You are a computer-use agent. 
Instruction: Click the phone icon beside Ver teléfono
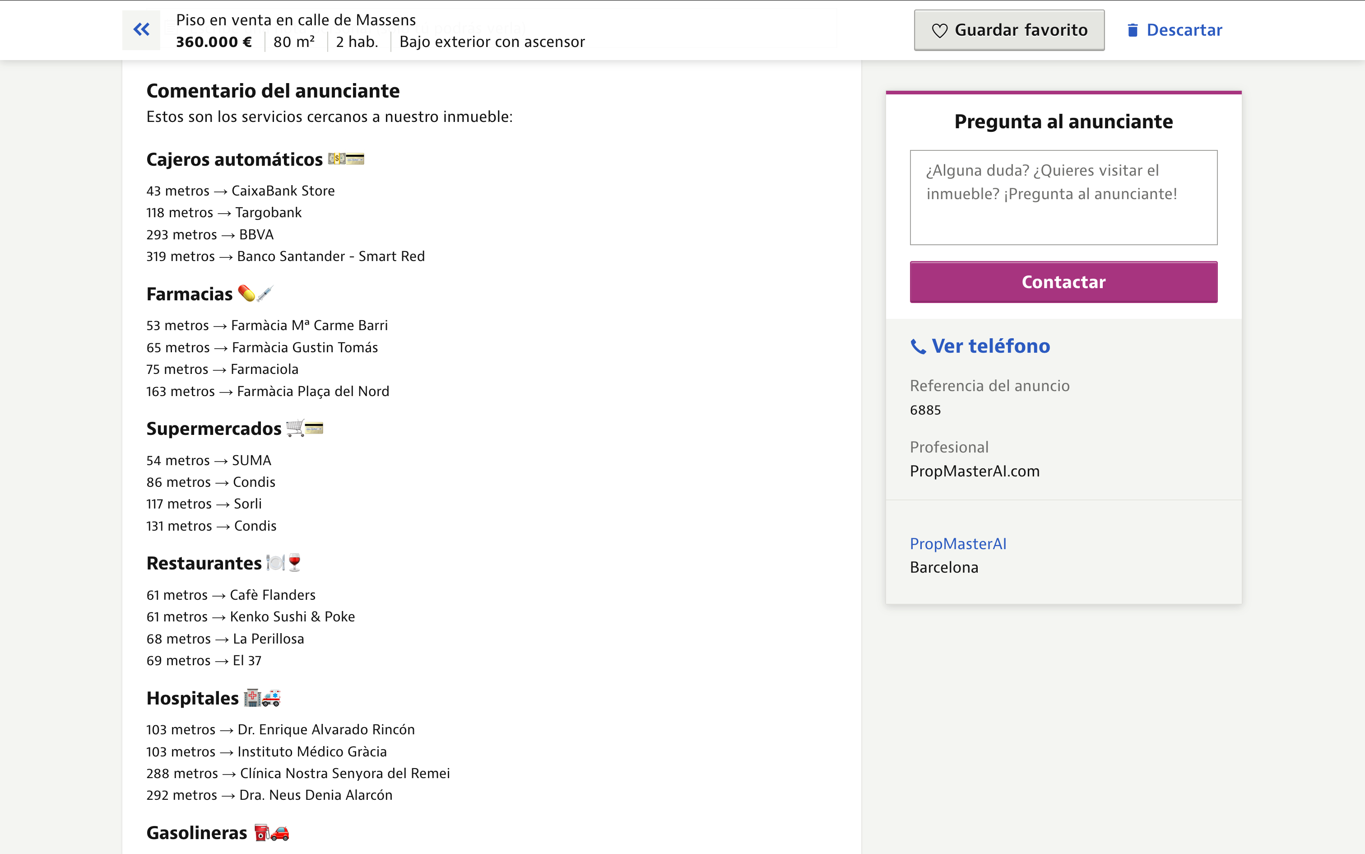pyautogui.click(x=918, y=346)
